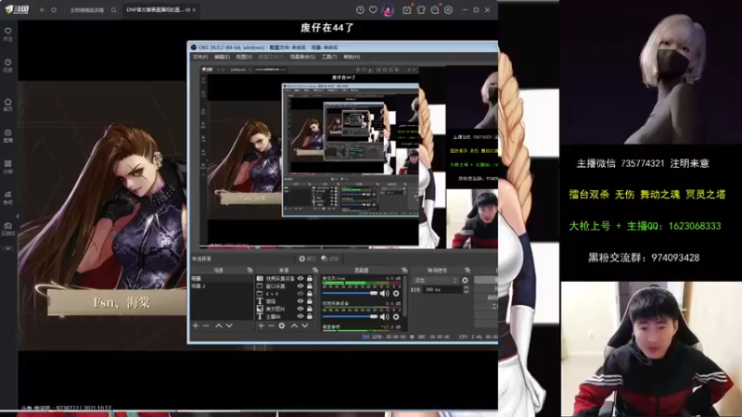This screenshot has height=417, width=742.
Task: Unlock the 视频采集设备 source
Action: 310,279
